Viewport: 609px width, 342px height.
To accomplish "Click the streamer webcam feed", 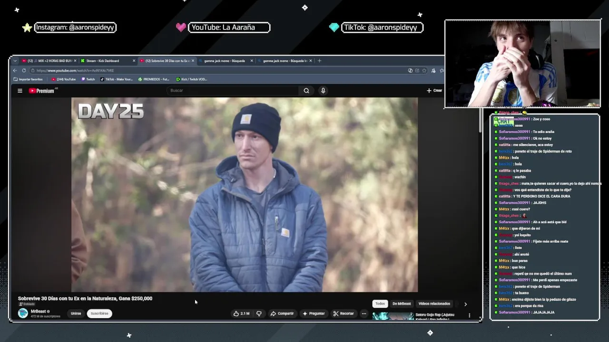I will [522, 64].
